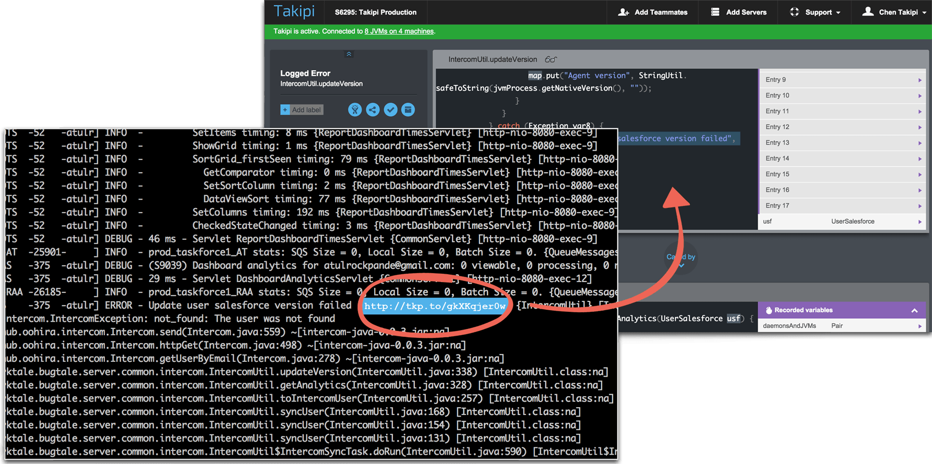This screenshot has height=464, width=932.
Task: Expand the daemonsAndJVMs Pair variable
Action: click(842, 326)
